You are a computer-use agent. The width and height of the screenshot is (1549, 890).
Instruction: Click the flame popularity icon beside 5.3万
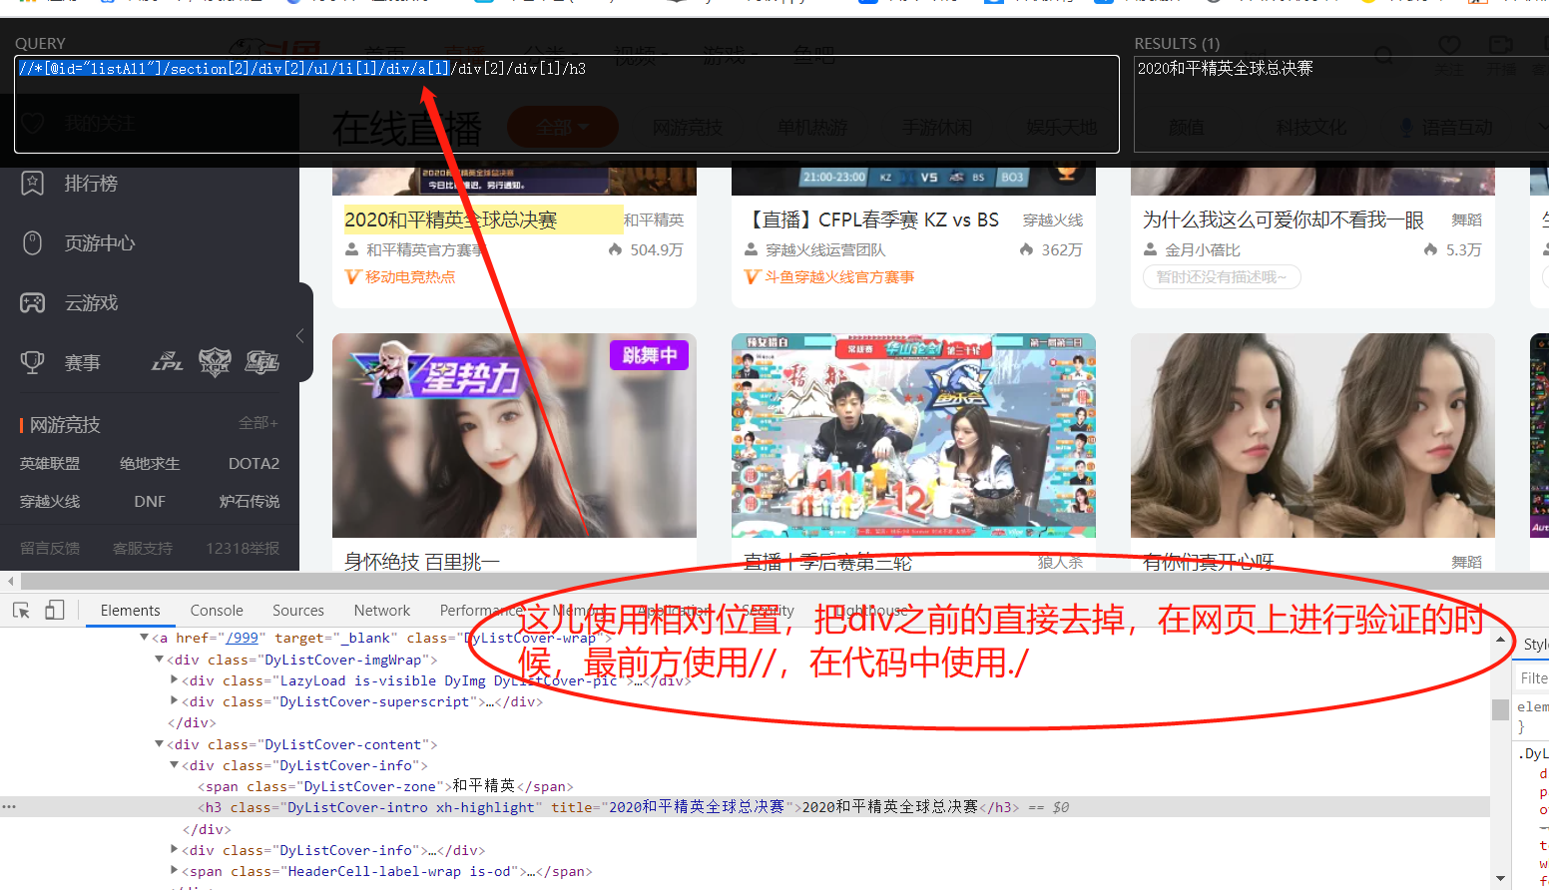point(1431,249)
